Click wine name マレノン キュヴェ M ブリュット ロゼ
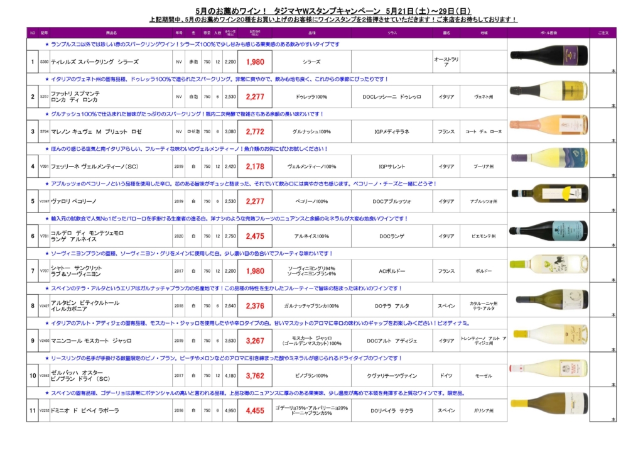The image size is (643, 455). [96, 132]
